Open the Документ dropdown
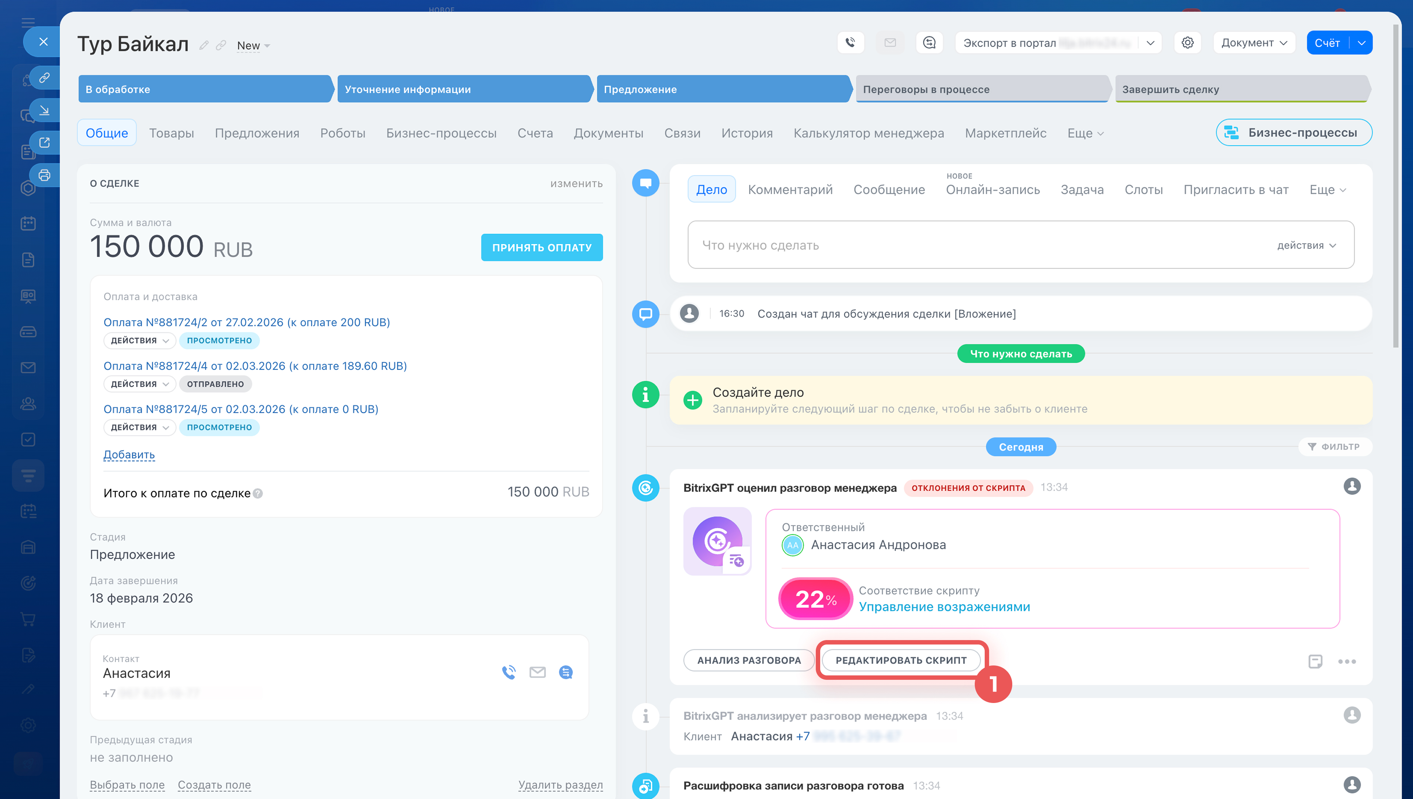 1254,43
